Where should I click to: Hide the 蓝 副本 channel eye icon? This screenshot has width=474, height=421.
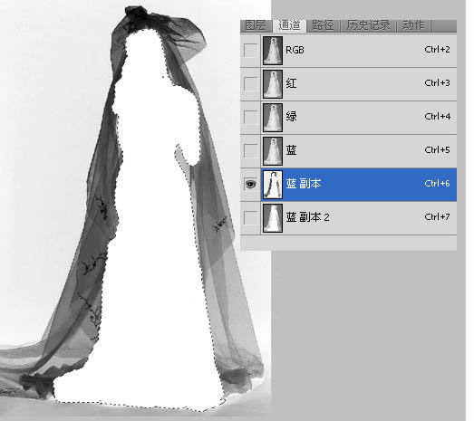tap(250, 184)
